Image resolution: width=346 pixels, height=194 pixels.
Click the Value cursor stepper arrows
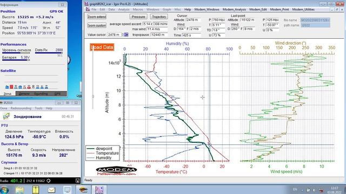point(123,34)
